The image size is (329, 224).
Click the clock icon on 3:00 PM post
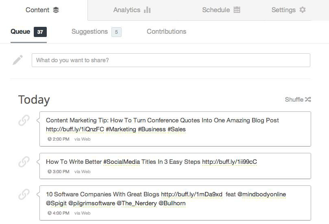[50, 172]
